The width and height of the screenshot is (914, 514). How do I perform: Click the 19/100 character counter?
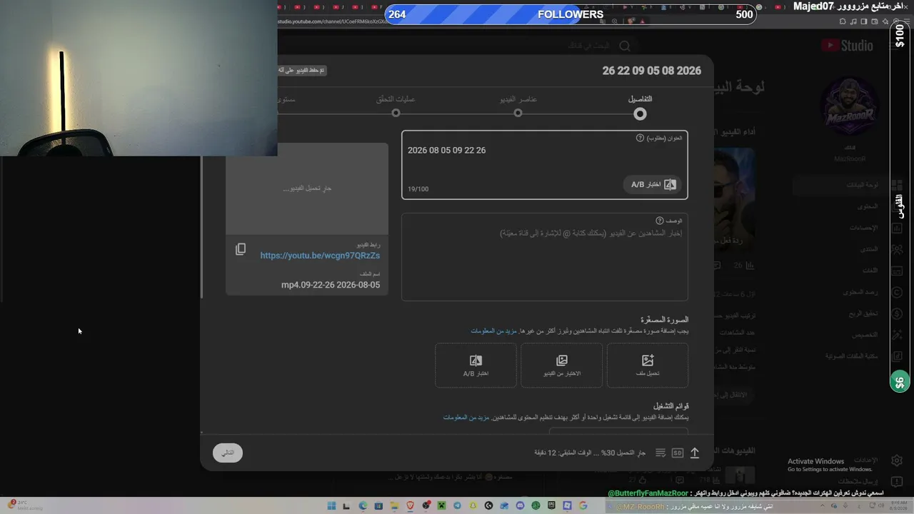pyautogui.click(x=418, y=189)
